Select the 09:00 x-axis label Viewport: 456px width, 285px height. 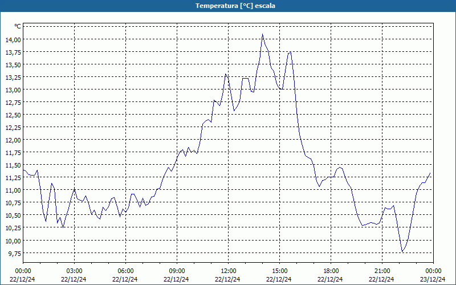(177, 271)
